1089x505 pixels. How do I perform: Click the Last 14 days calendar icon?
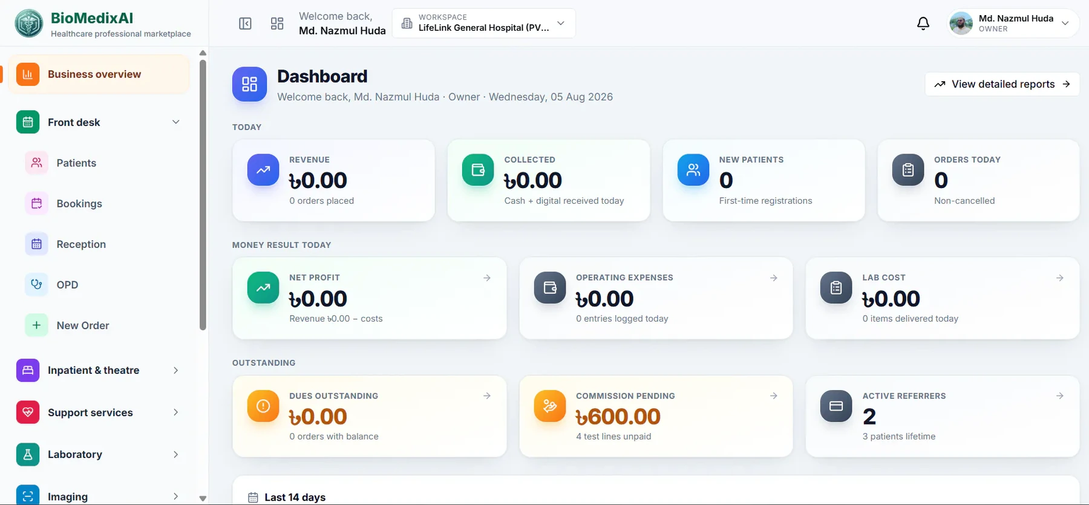pos(253,497)
